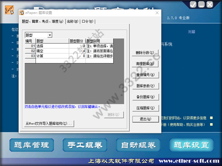Click 清理题库(N) button
The image size is (222, 166).
[145, 64]
